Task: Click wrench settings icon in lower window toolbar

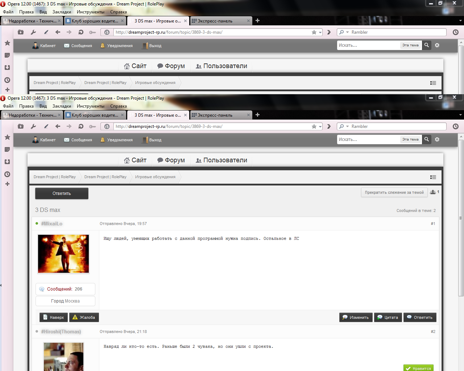Action: tap(33, 126)
